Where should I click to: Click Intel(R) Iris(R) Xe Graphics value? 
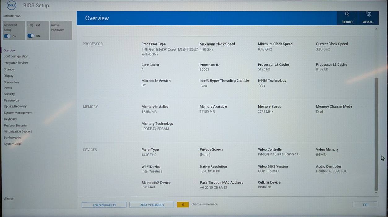(x=278, y=154)
